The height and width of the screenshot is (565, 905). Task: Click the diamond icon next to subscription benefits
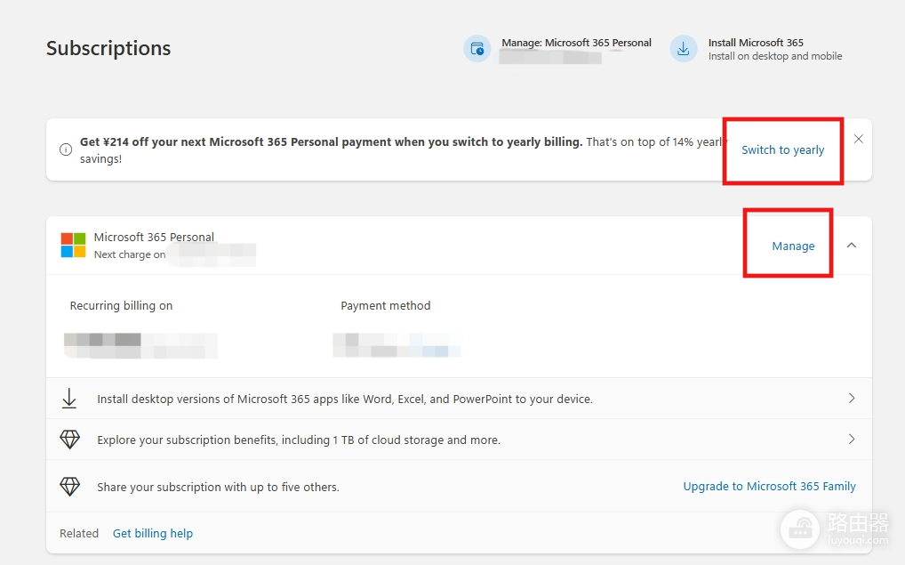pyautogui.click(x=70, y=440)
